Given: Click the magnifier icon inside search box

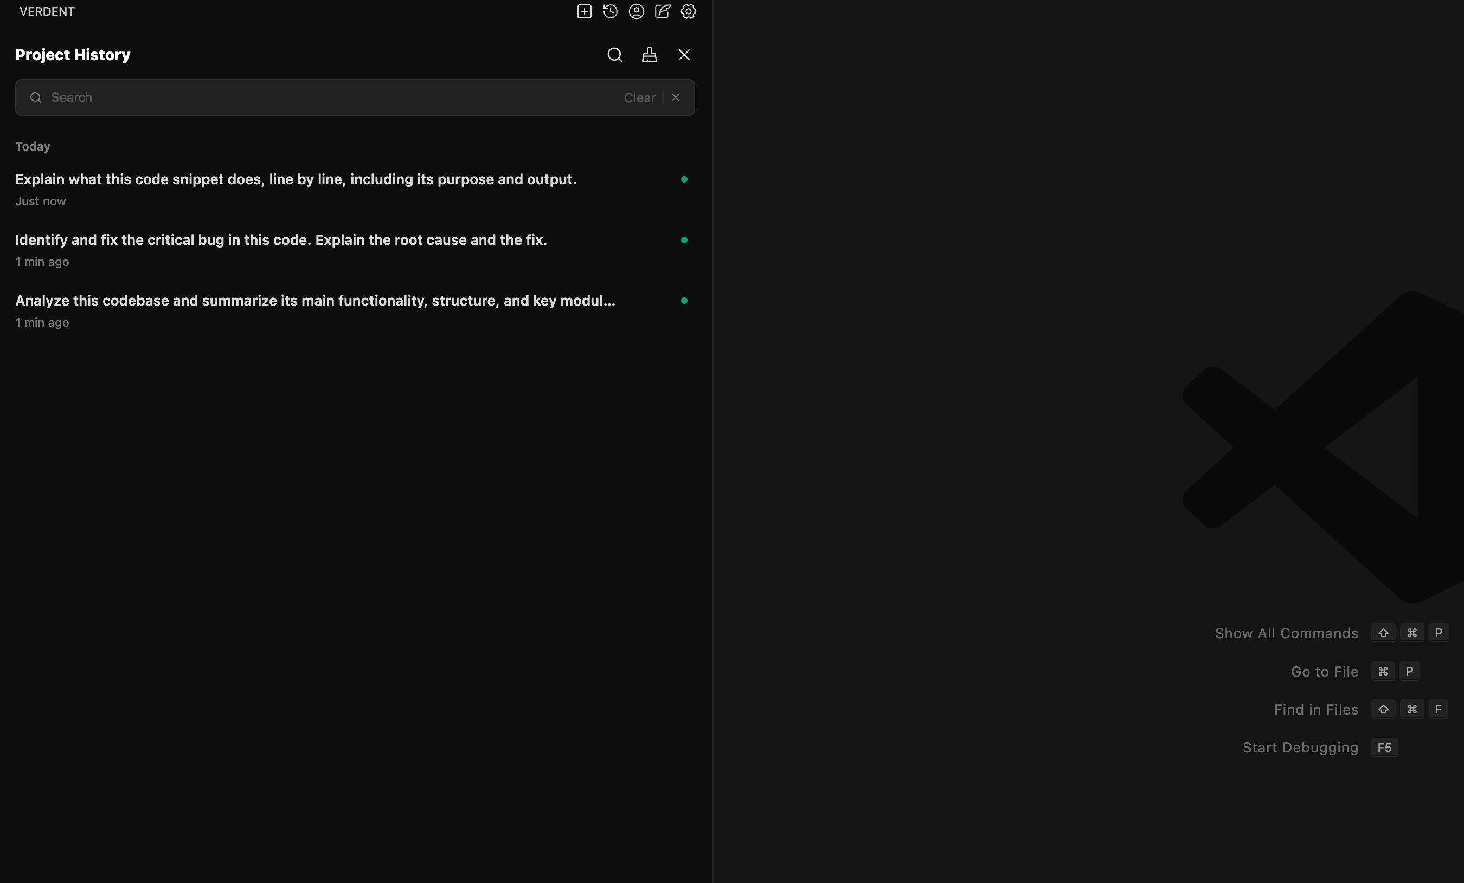Looking at the screenshot, I should tap(36, 98).
